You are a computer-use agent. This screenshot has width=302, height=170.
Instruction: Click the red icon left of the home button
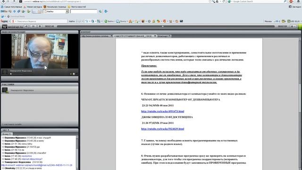(x=291, y=1)
